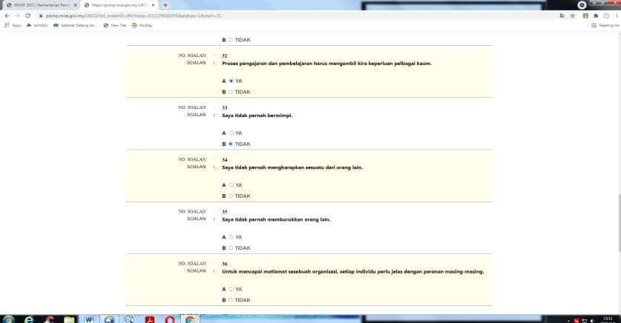
Task: Reload the current page
Action: [27, 15]
